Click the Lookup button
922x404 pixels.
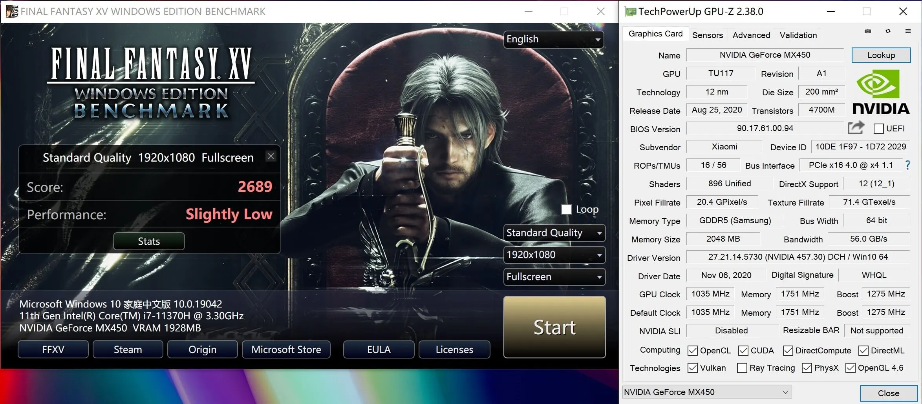click(x=881, y=55)
